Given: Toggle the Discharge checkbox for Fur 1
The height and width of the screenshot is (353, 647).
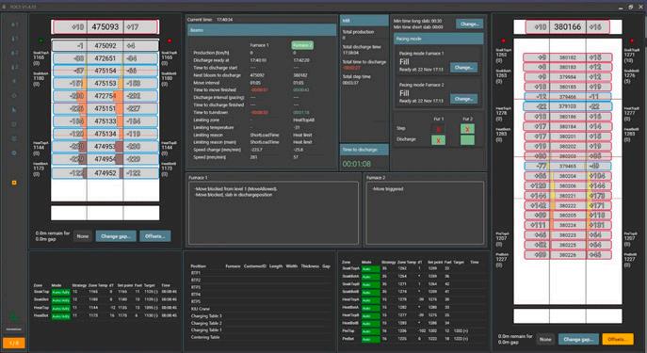Looking at the screenshot, I should pos(438,140).
